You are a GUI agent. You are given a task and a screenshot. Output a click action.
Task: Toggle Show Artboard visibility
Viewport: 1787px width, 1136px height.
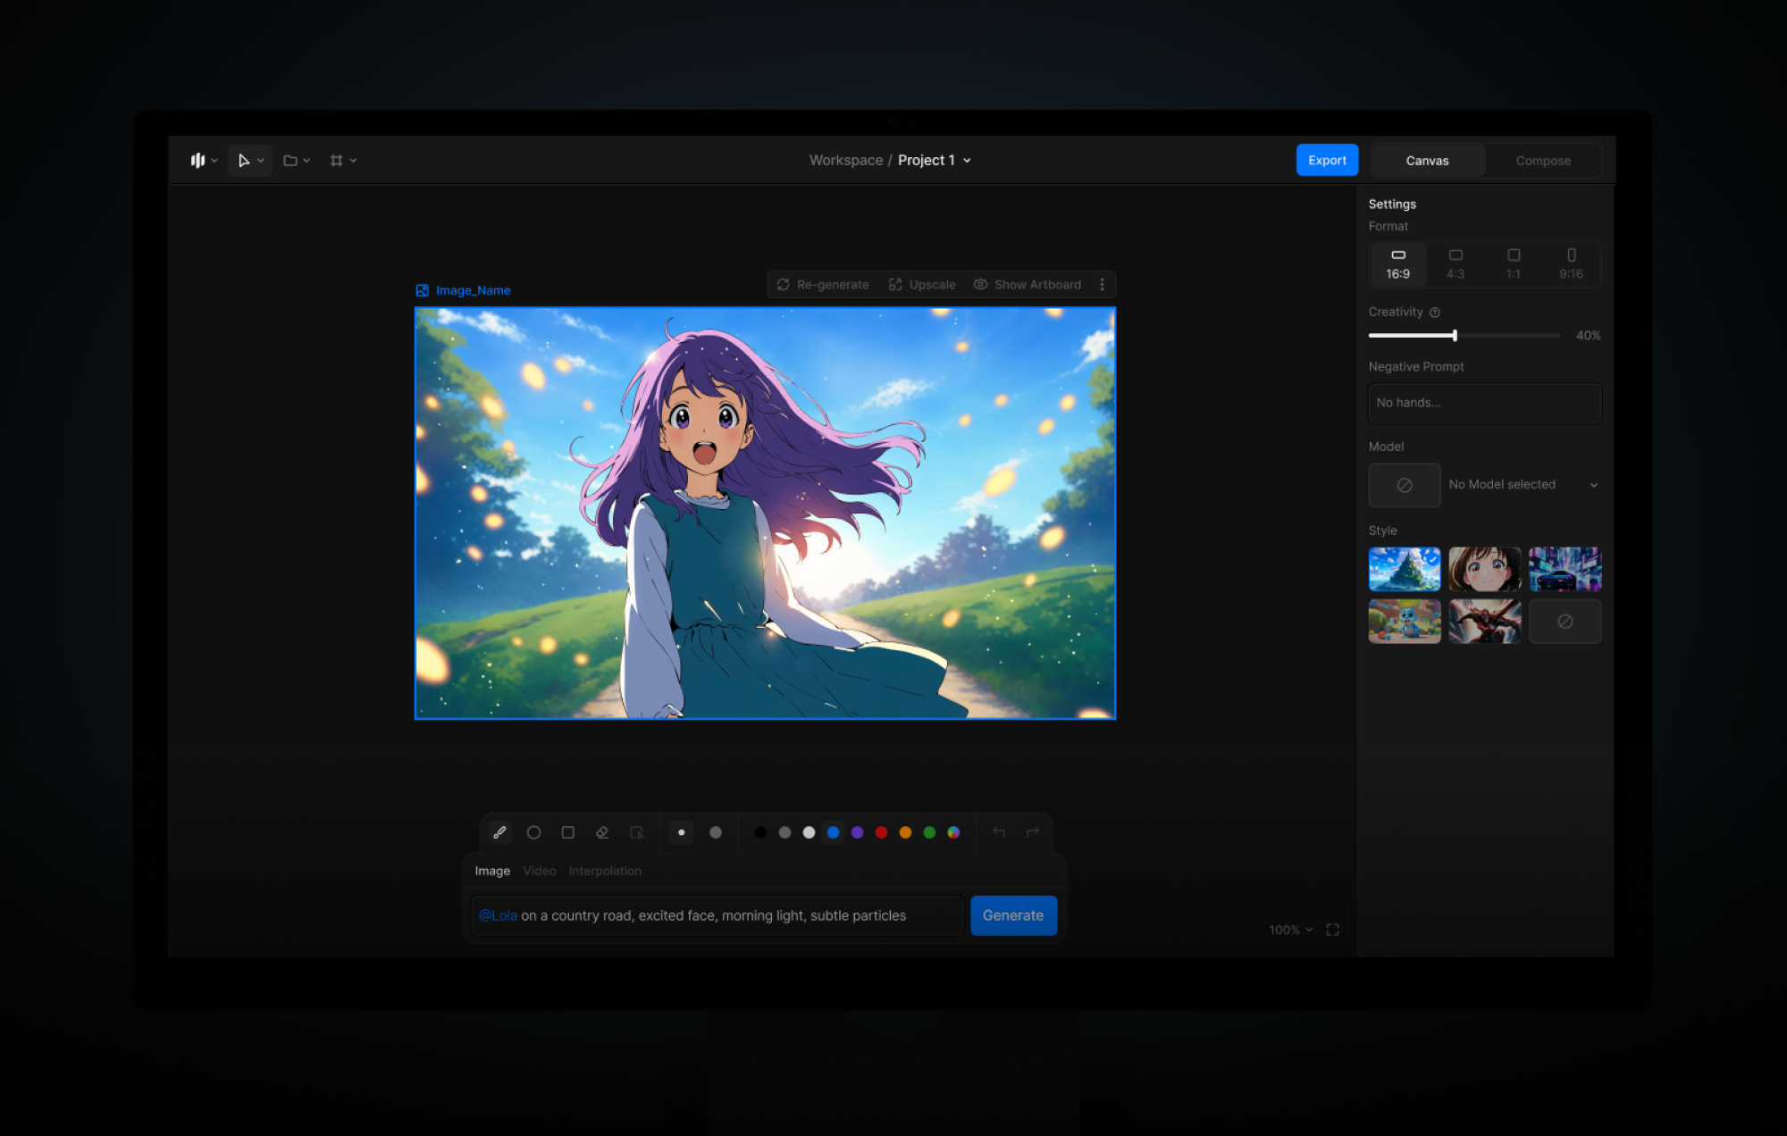(x=1028, y=284)
